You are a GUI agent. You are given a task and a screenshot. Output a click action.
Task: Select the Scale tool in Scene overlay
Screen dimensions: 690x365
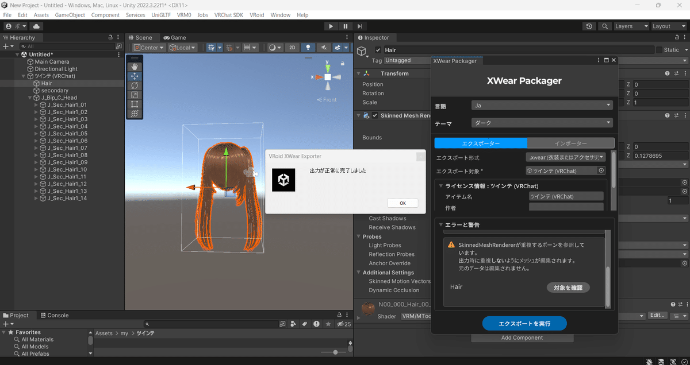[x=135, y=95]
